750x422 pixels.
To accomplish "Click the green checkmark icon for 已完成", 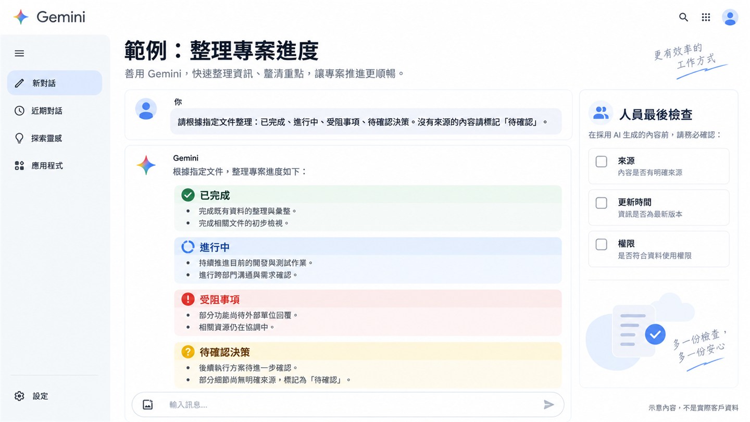I will [187, 195].
